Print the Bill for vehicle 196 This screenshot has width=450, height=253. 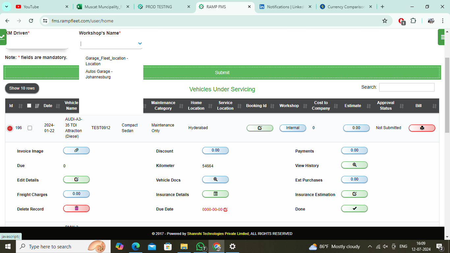(x=422, y=128)
